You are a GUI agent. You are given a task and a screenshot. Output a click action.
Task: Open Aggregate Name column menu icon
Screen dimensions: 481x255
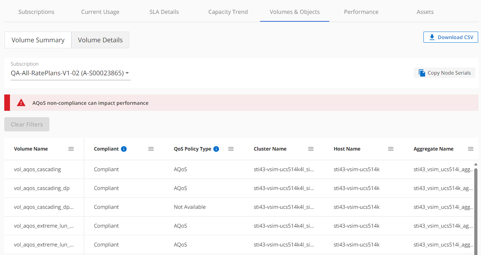click(x=471, y=149)
